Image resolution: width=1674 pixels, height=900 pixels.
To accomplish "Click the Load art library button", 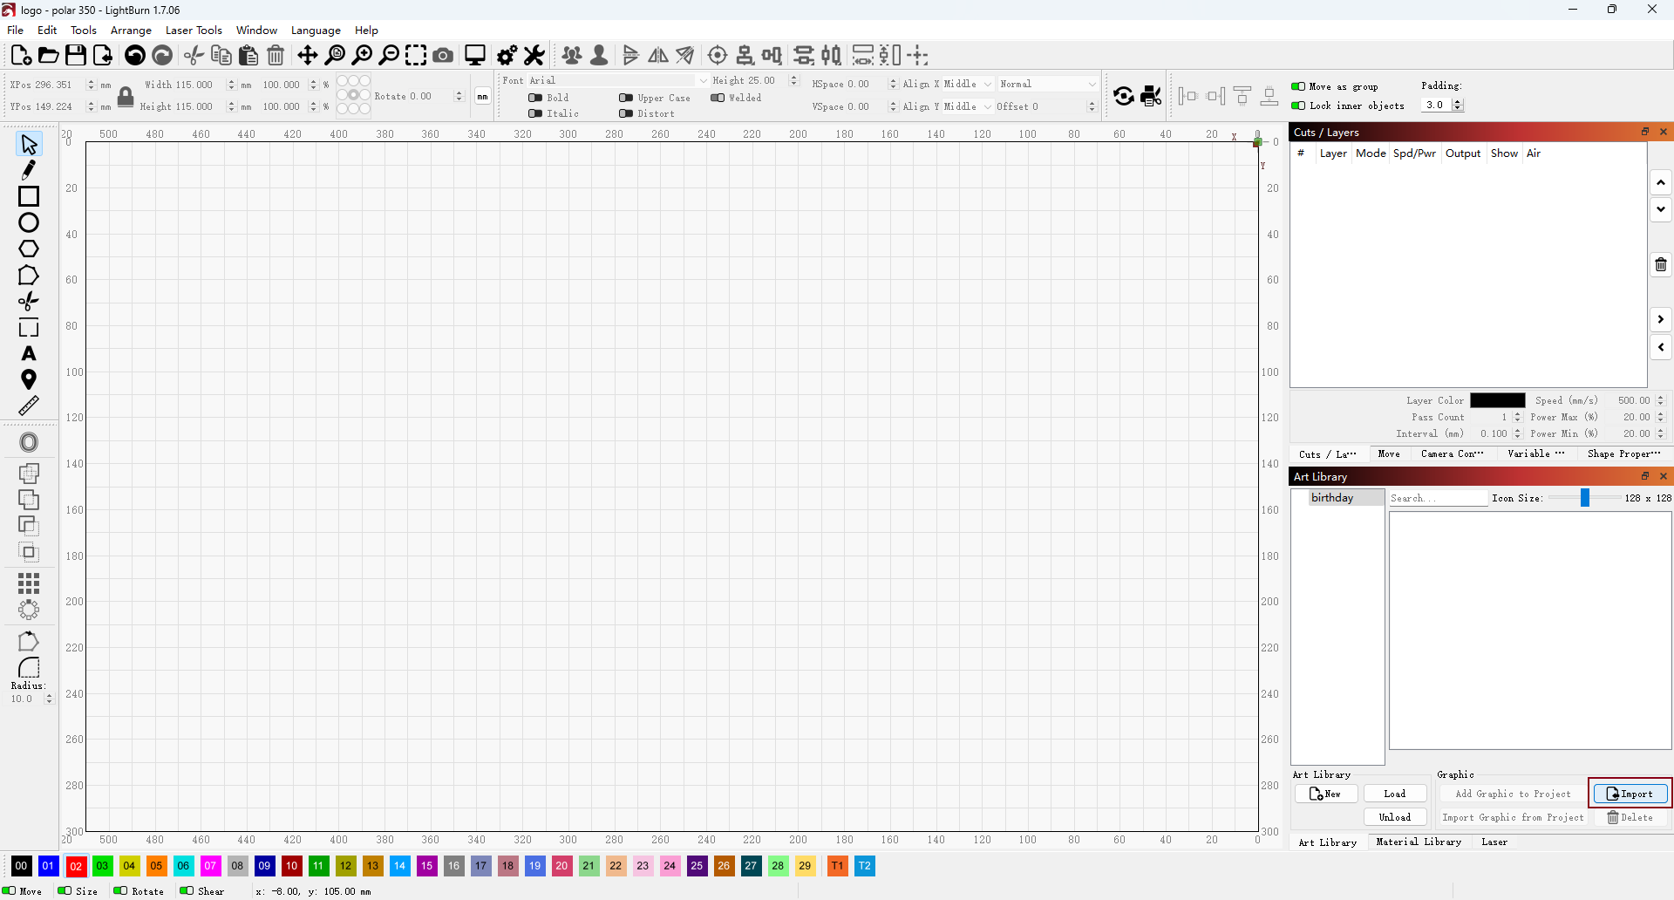I will 1395,794.
